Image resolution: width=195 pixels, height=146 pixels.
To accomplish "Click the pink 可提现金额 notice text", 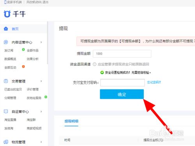I will pyautogui.click(x=138, y=41).
